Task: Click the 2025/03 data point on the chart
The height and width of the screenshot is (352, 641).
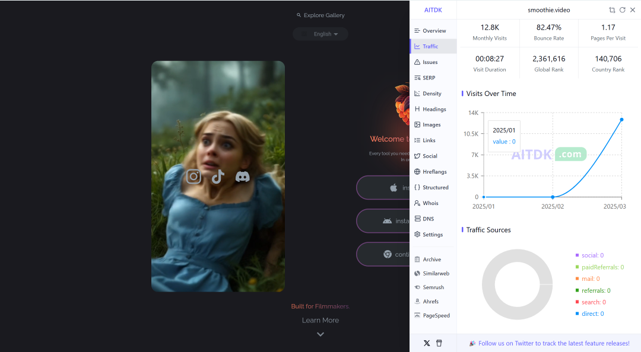Action: coord(621,120)
